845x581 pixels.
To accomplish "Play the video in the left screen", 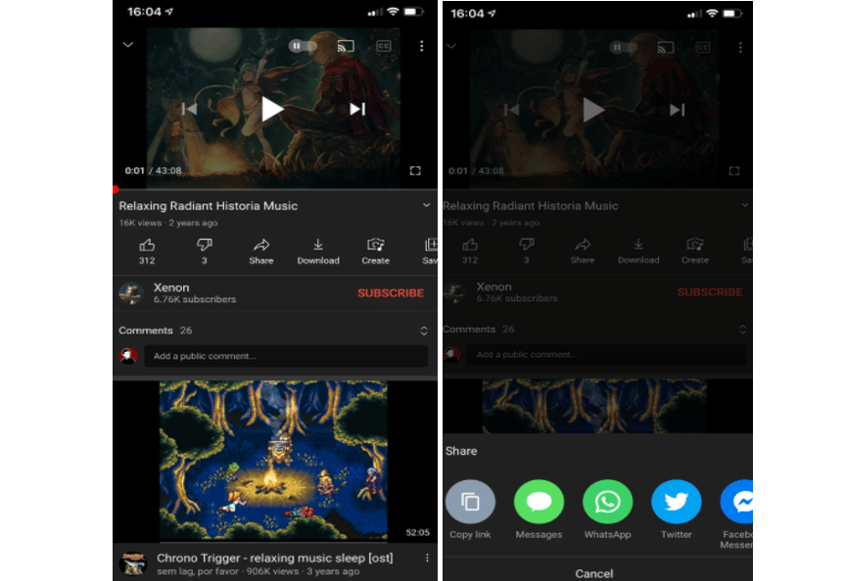I will coord(272,110).
